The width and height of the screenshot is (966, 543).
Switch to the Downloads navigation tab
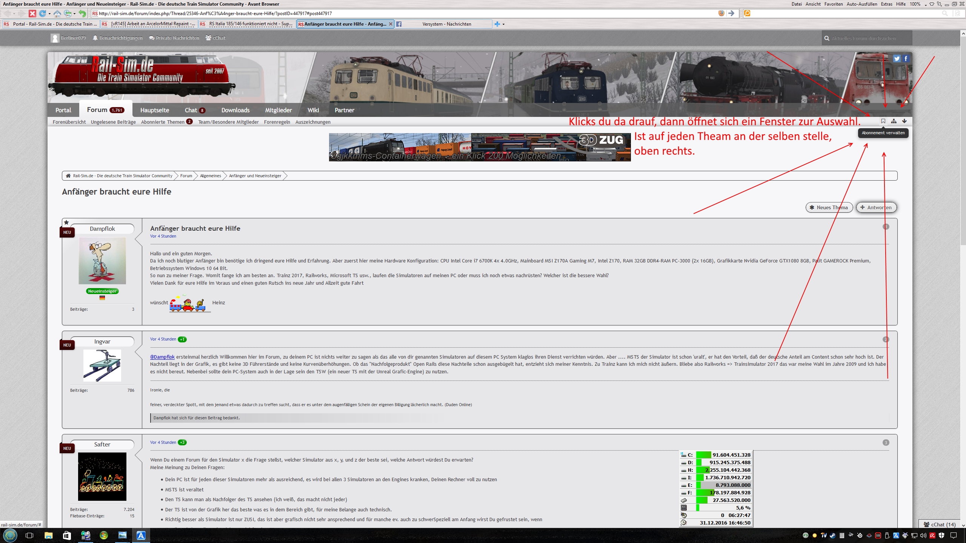click(235, 110)
